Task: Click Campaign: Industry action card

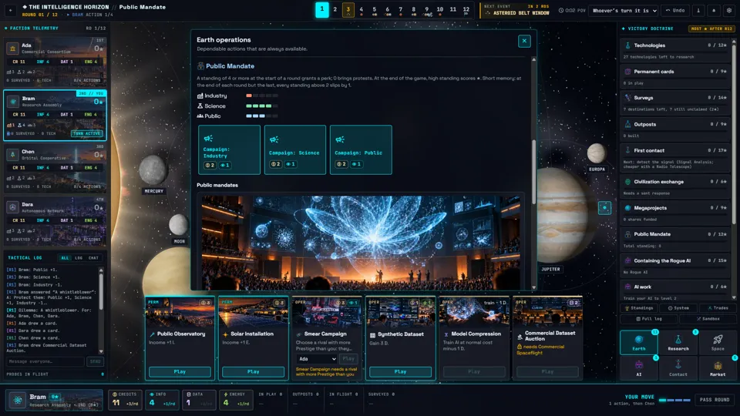Action: click(x=229, y=150)
